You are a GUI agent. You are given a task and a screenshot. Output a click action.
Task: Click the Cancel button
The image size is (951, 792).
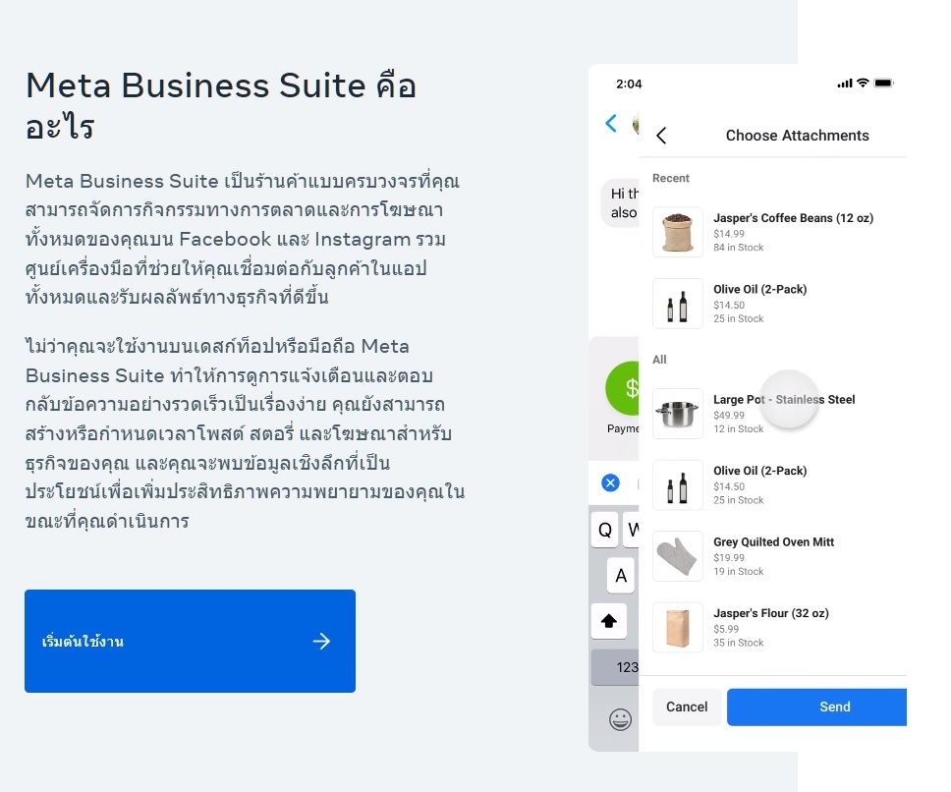pos(687,707)
